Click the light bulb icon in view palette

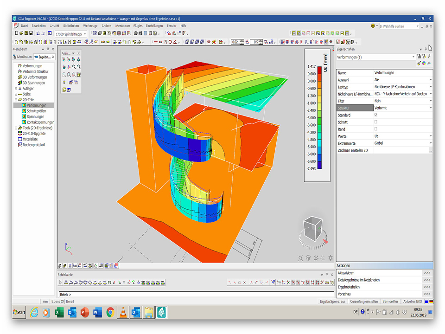coord(64,82)
